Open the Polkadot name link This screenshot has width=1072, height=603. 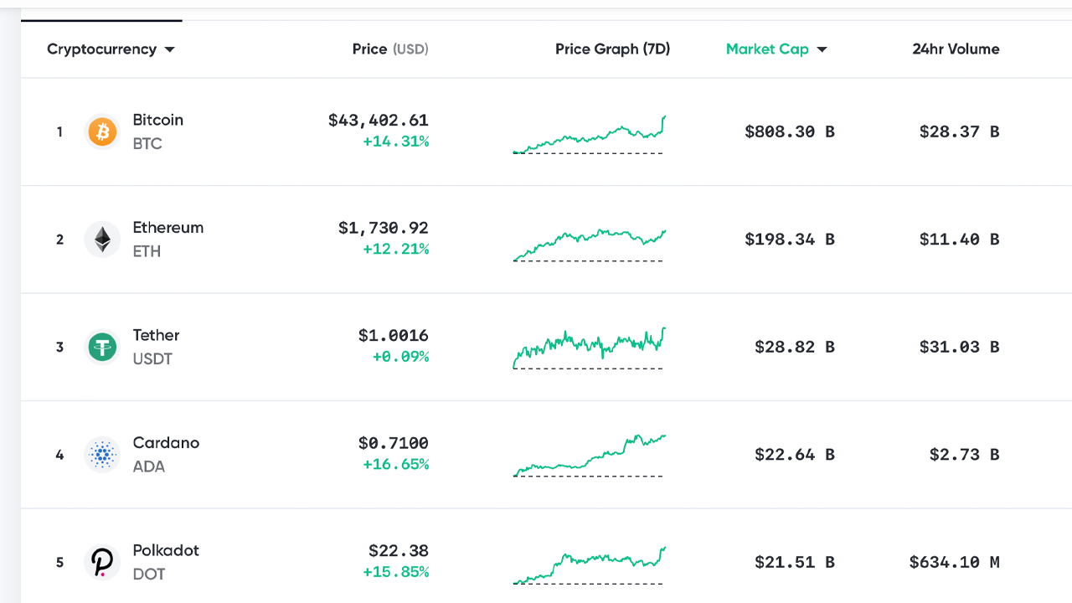pyautogui.click(x=166, y=550)
